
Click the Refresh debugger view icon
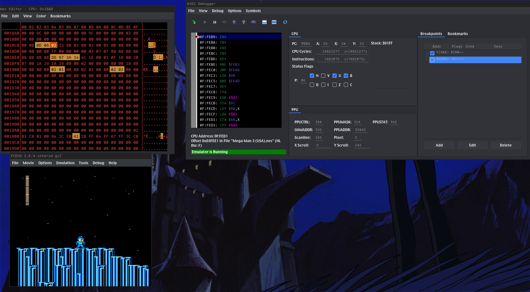pos(285,22)
